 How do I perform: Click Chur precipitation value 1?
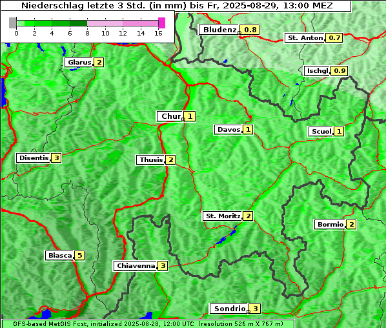tap(190, 116)
